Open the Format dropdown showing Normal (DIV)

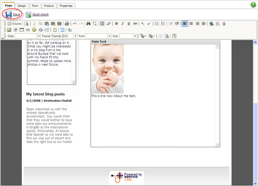64,36
